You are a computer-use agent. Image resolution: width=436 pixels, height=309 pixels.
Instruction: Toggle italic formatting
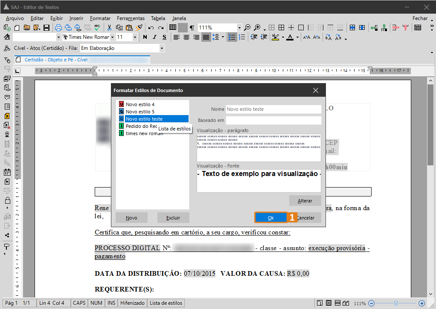coord(154,37)
